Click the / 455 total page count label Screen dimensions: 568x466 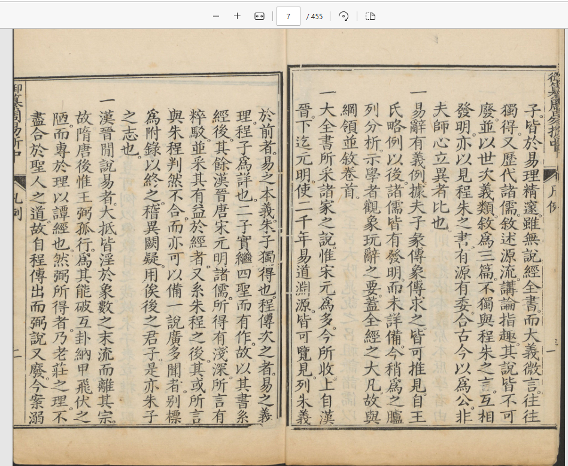click(x=314, y=16)
